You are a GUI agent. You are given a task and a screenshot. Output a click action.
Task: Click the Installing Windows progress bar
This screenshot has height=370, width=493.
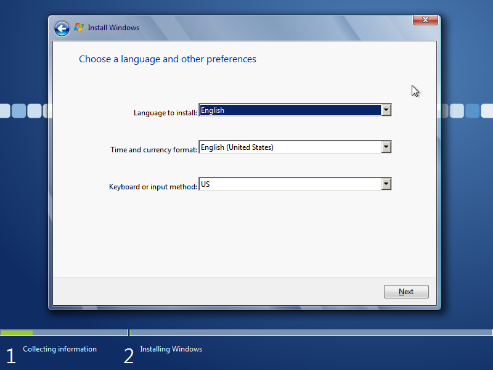pyautogui.click(x=311, y=332)
